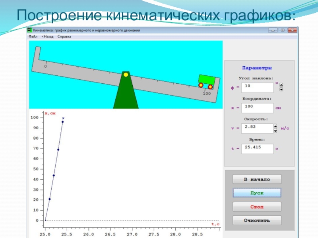Click the 50 tick label on x axis
Screen dimensions: 318x238
click(x=36, y=169)
